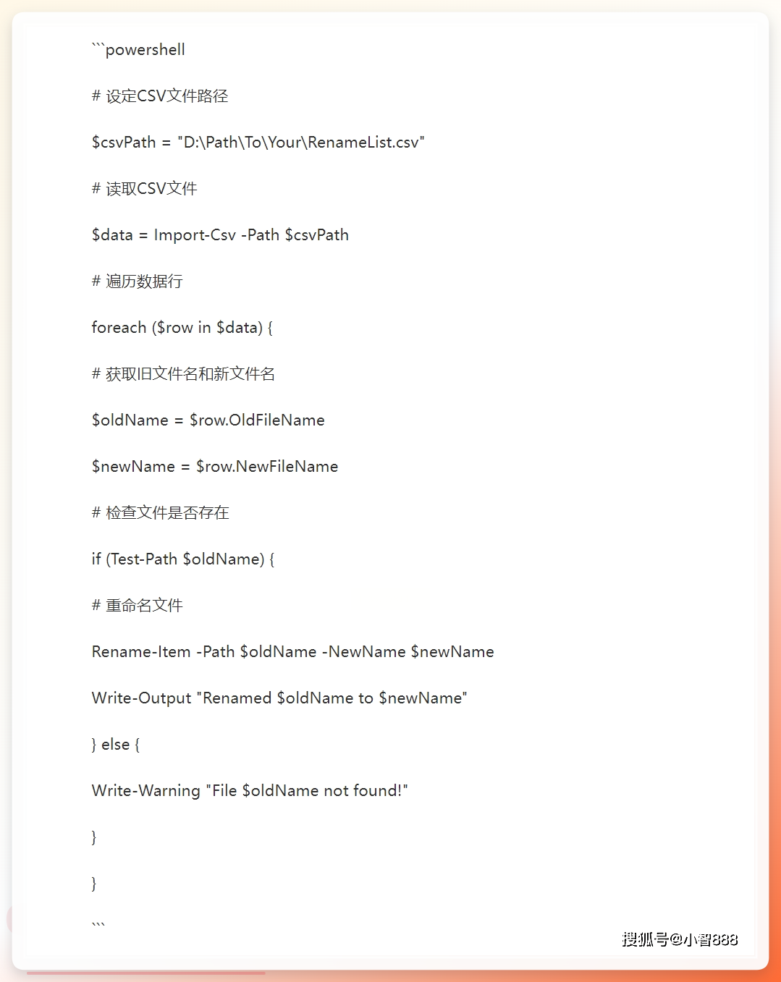This screenshot has height=982, width=781.
Task: Click the line 'foreach ($row in $data) {'
Action: (x=182, y=328)
